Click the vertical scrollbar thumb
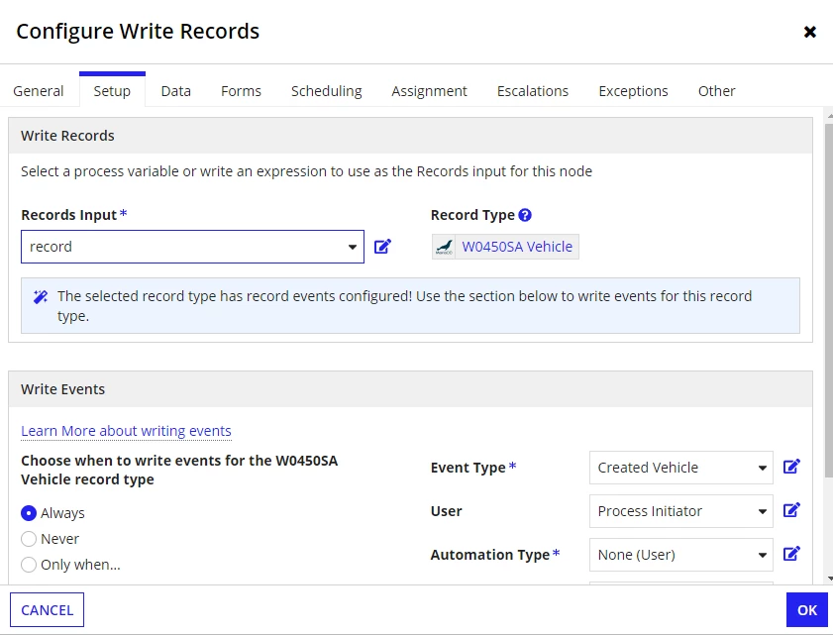833x635 pixels. pos(829,300)
